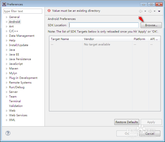Expand the Web tree node arrow
Image resolution: width=165 pixels, height=142 pixels.
coord(7,111)
